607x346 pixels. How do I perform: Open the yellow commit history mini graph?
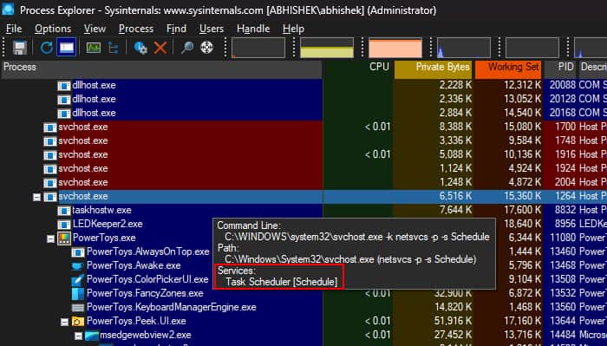pos(327,48)
